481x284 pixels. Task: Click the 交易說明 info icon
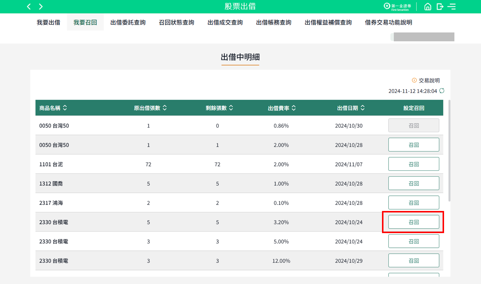pyautogui.click(x=414, y=80)
